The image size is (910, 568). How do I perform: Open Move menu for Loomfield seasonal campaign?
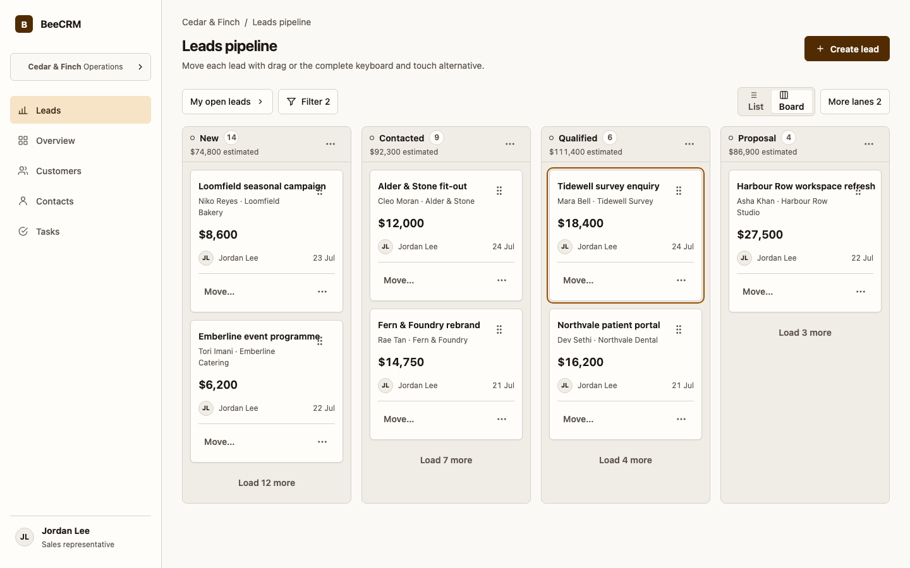click(x=219, y=292)
